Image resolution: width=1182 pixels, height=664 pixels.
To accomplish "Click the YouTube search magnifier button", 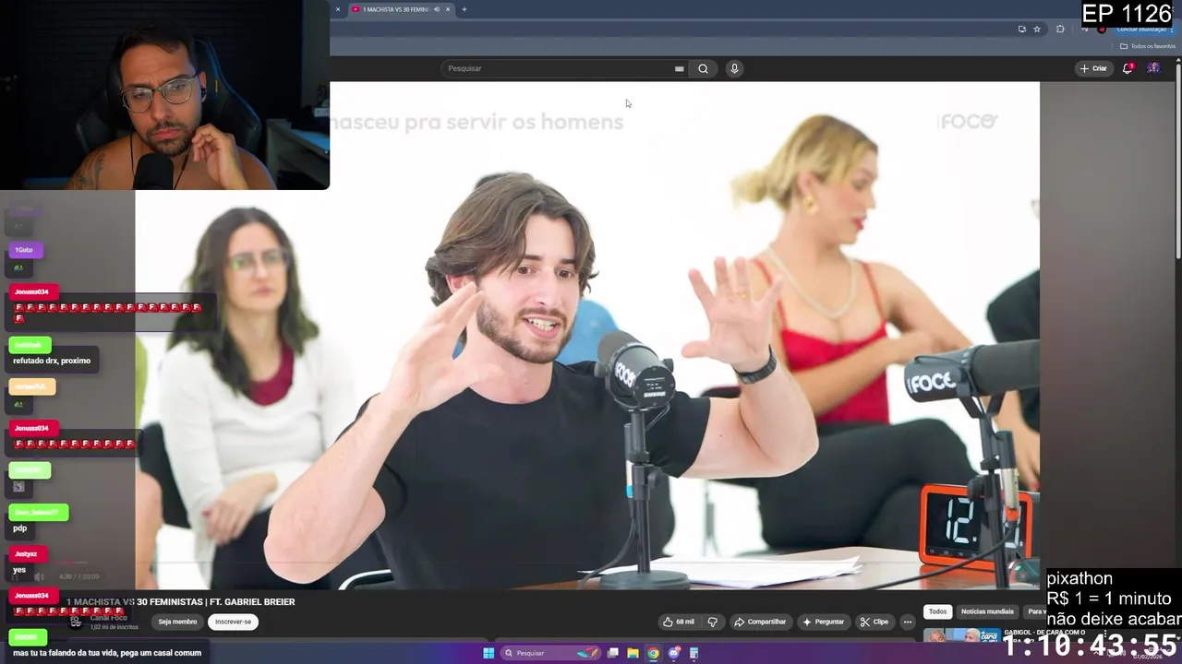I will pyautogui.click(x=703, y=68).
